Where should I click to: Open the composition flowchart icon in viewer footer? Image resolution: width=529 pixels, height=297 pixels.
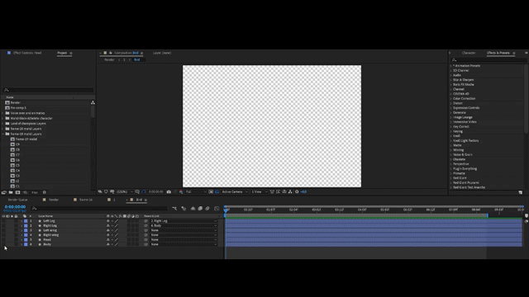click(x=290, y=191)
